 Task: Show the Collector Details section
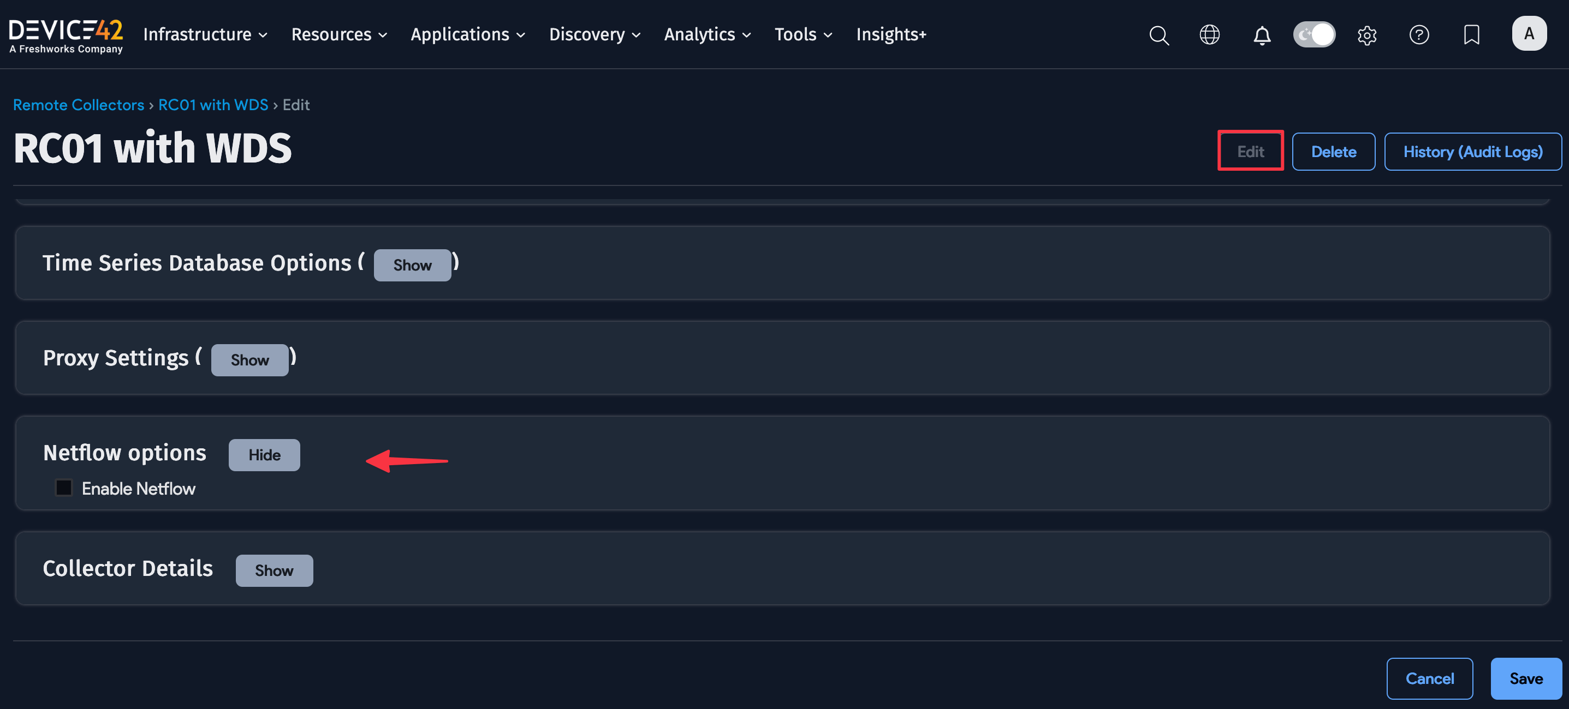click(x=274, y=570)
